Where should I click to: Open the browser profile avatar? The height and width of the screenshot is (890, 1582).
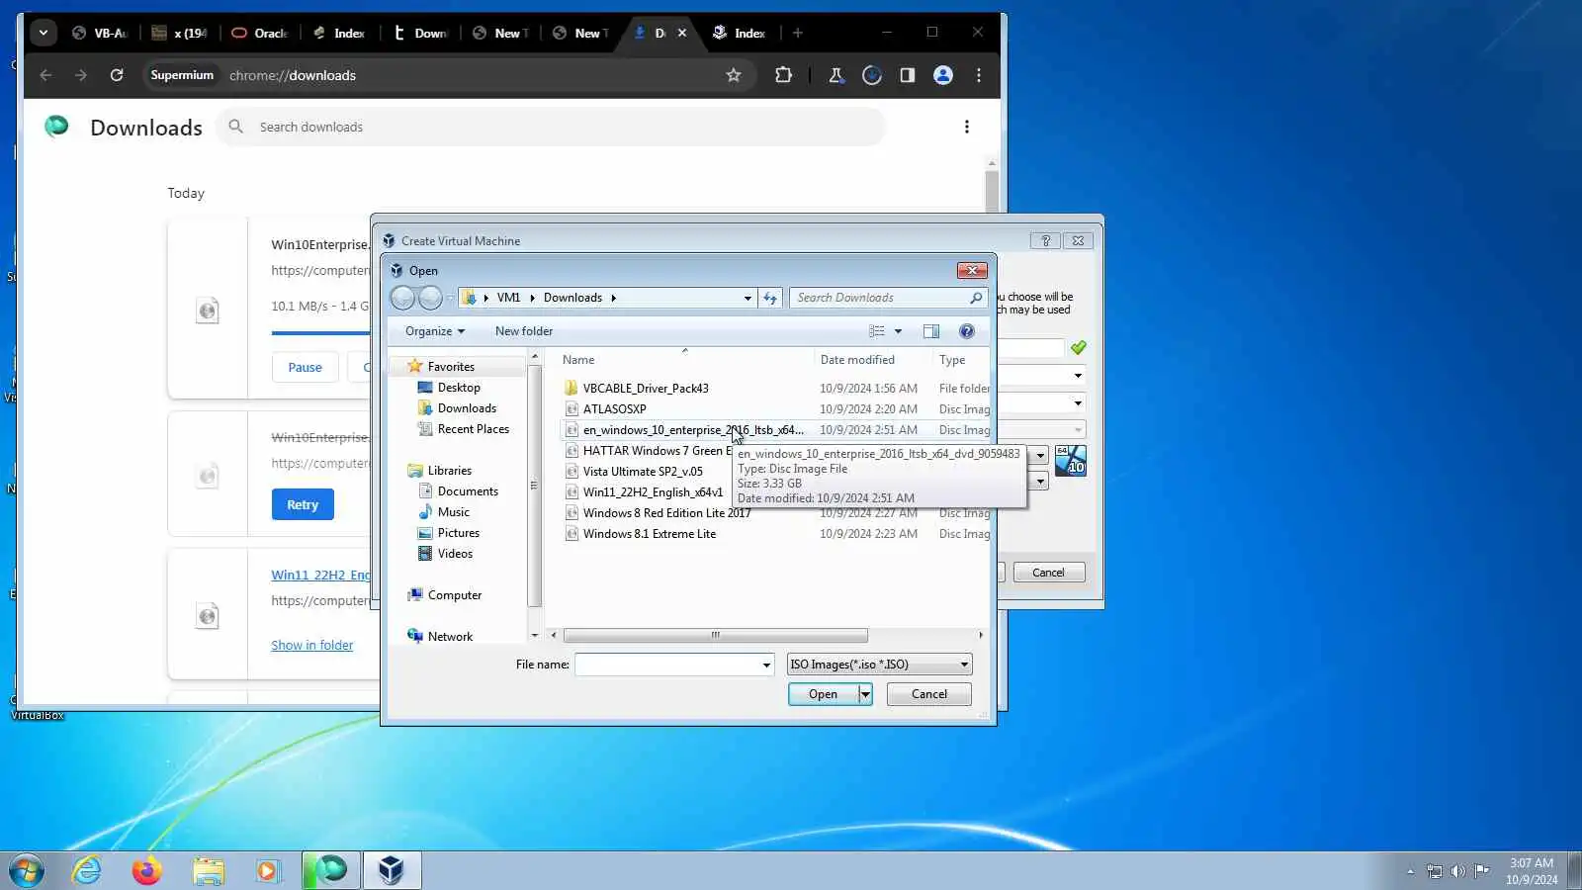[x=943, y=75]
